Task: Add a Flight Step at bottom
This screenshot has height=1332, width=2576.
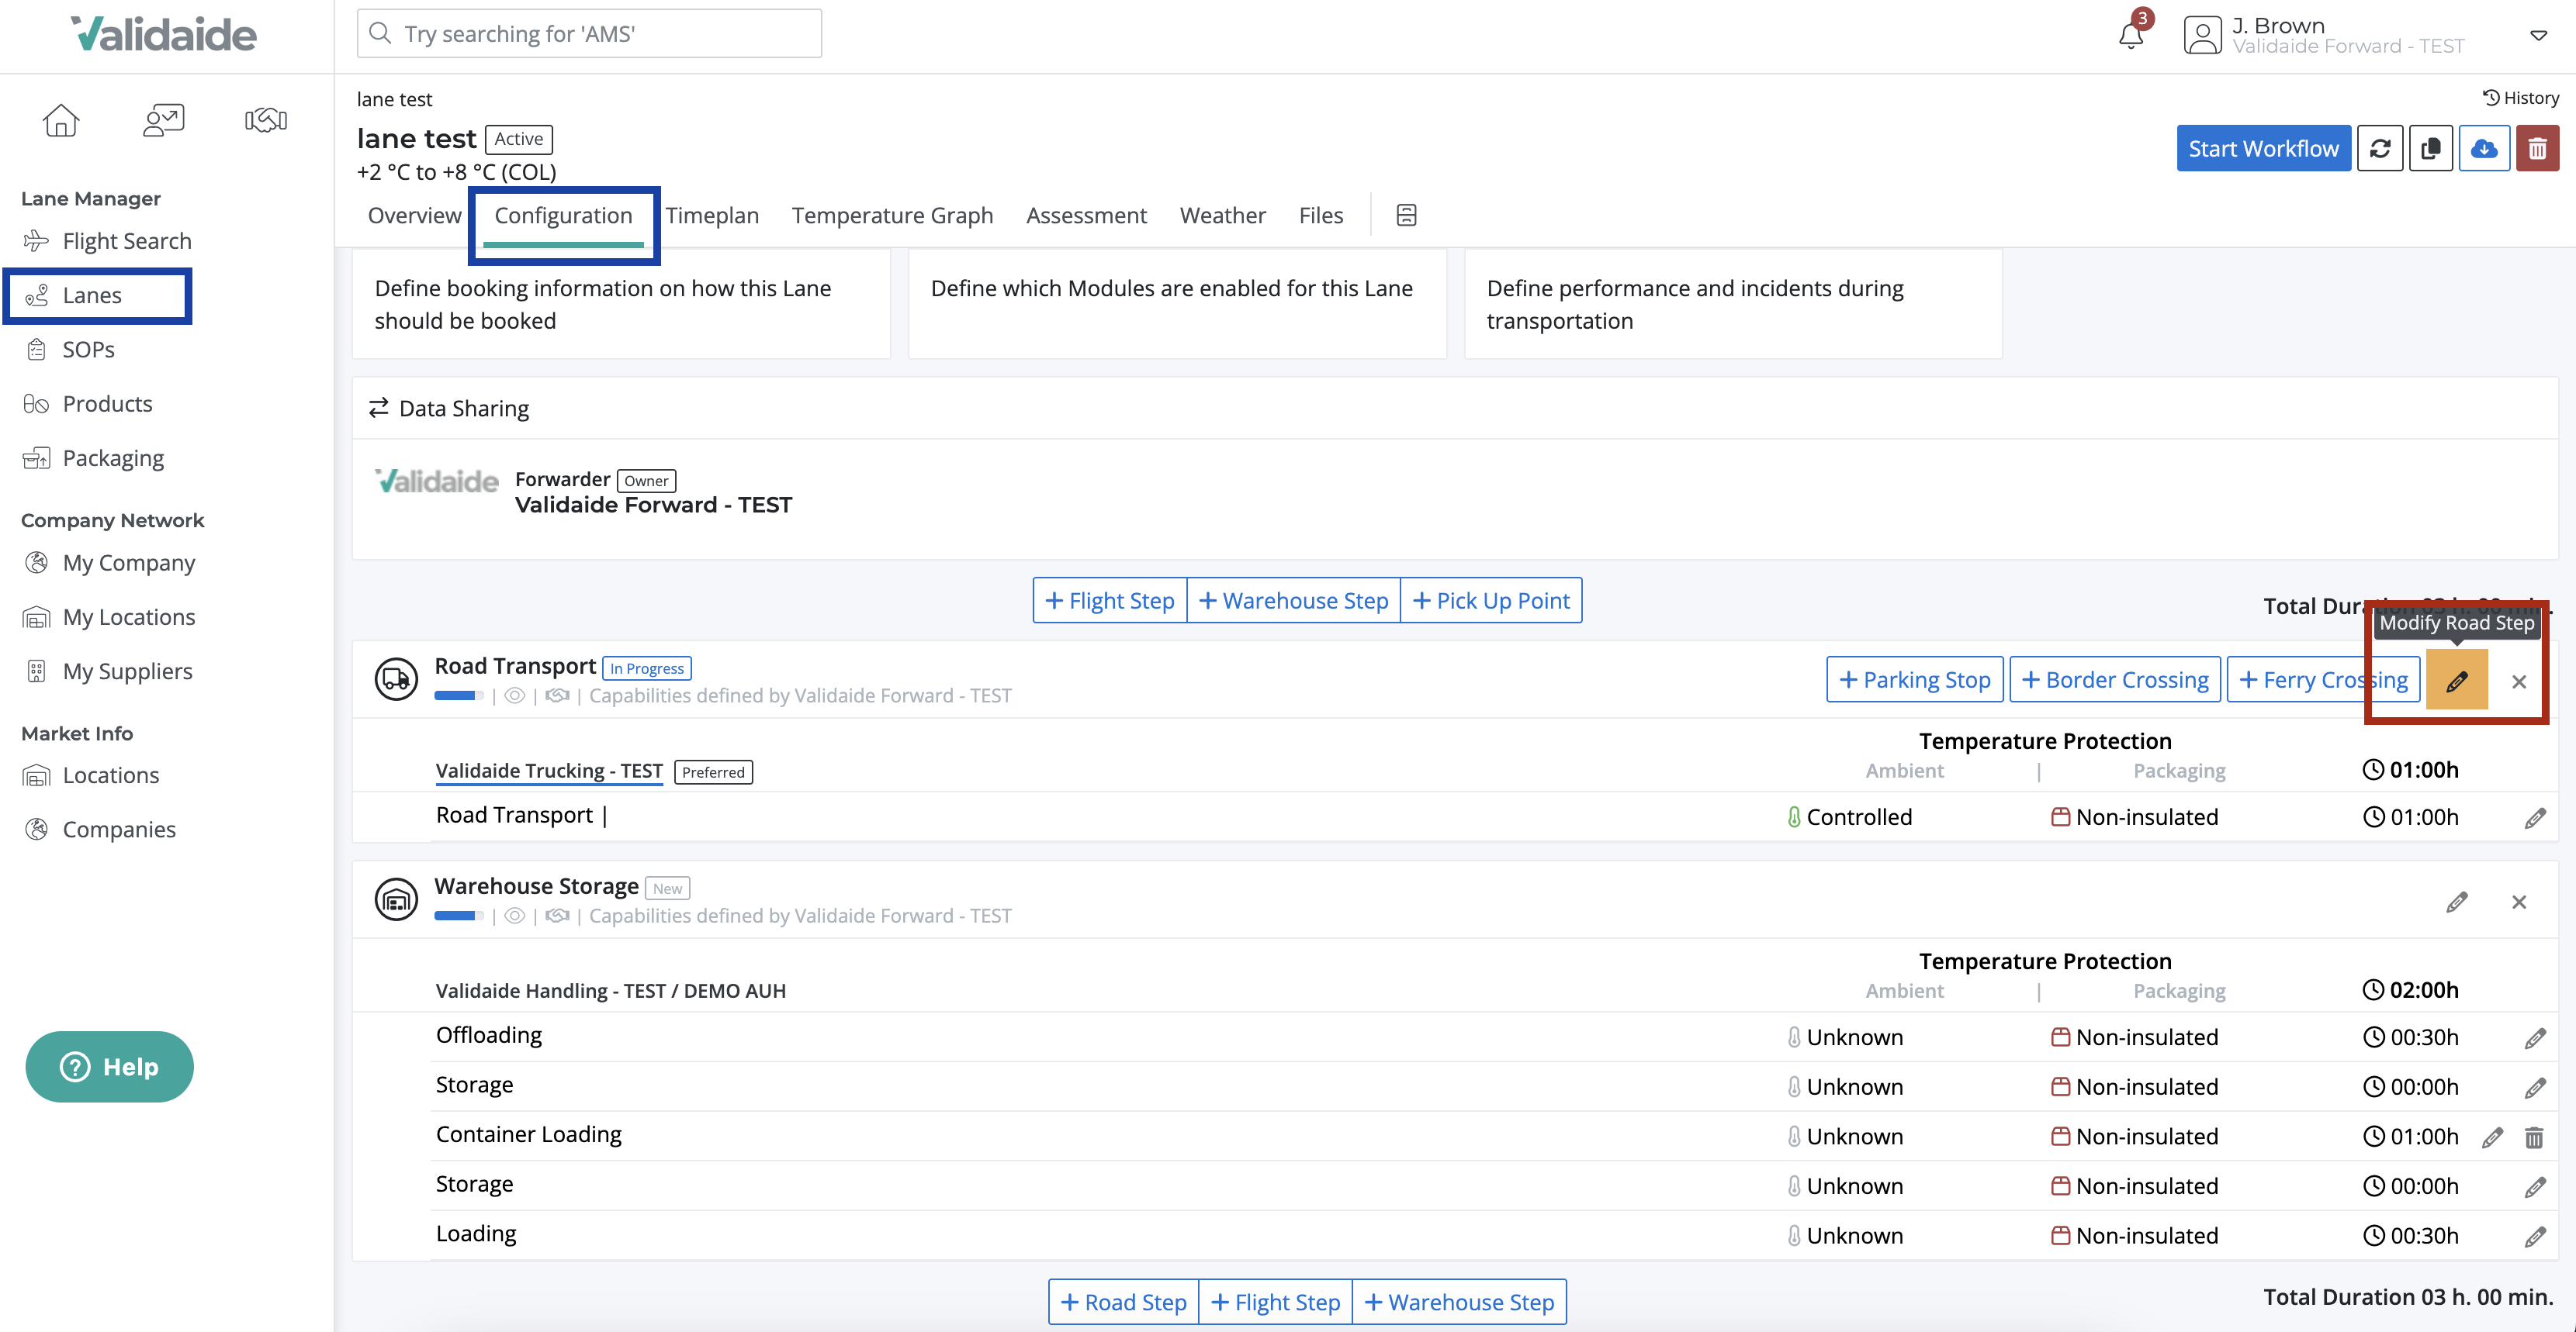Action: (x=1275, y=1302)
